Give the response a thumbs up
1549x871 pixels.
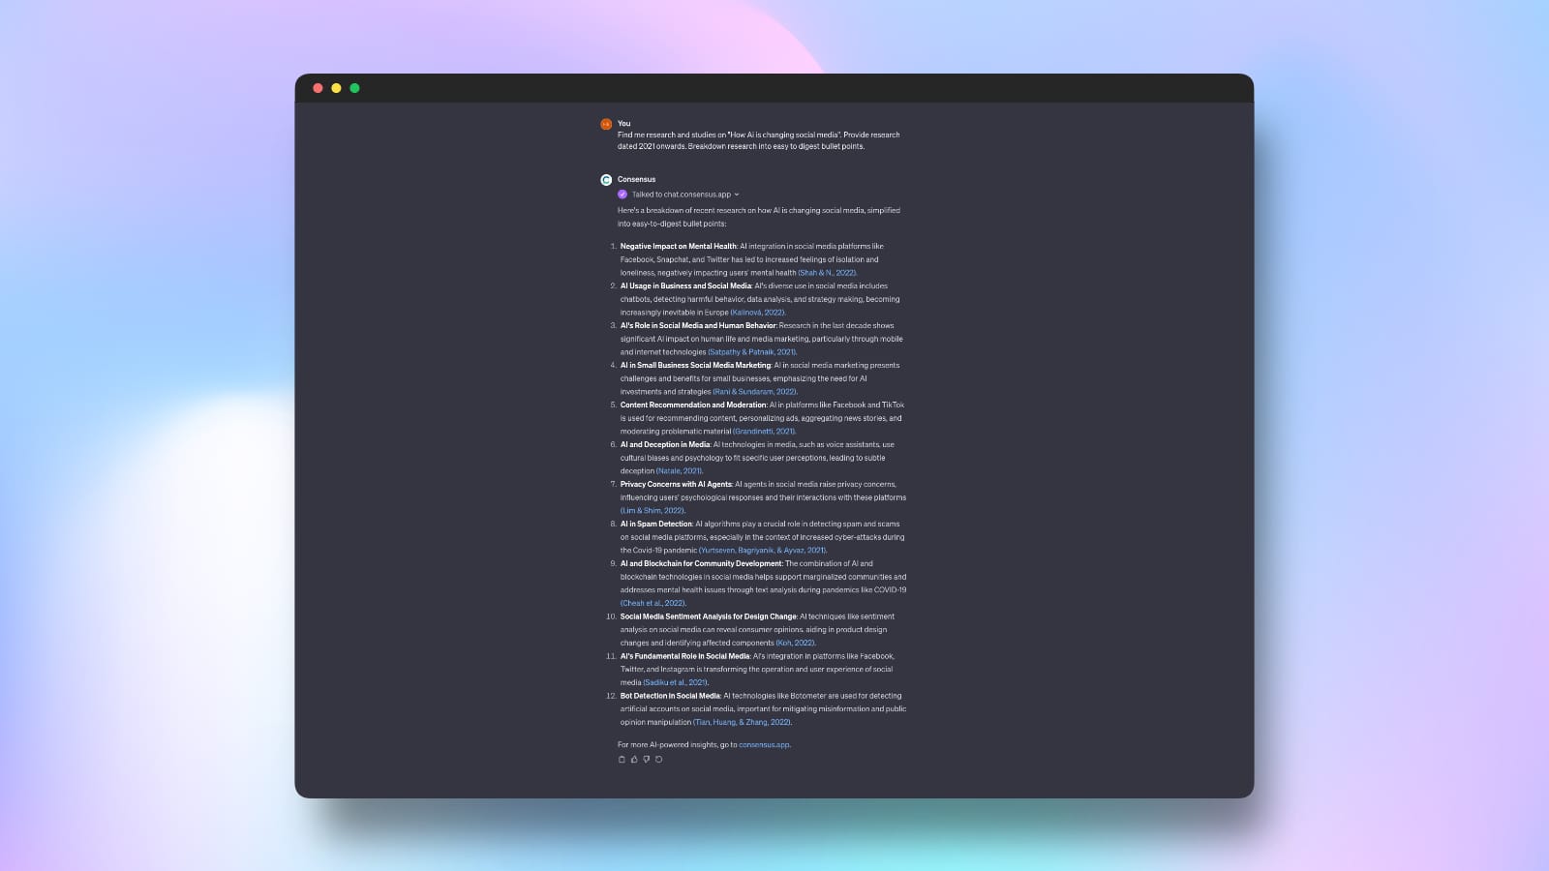click(634, 760)
